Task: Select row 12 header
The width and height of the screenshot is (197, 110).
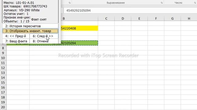Action: [3, 68]
